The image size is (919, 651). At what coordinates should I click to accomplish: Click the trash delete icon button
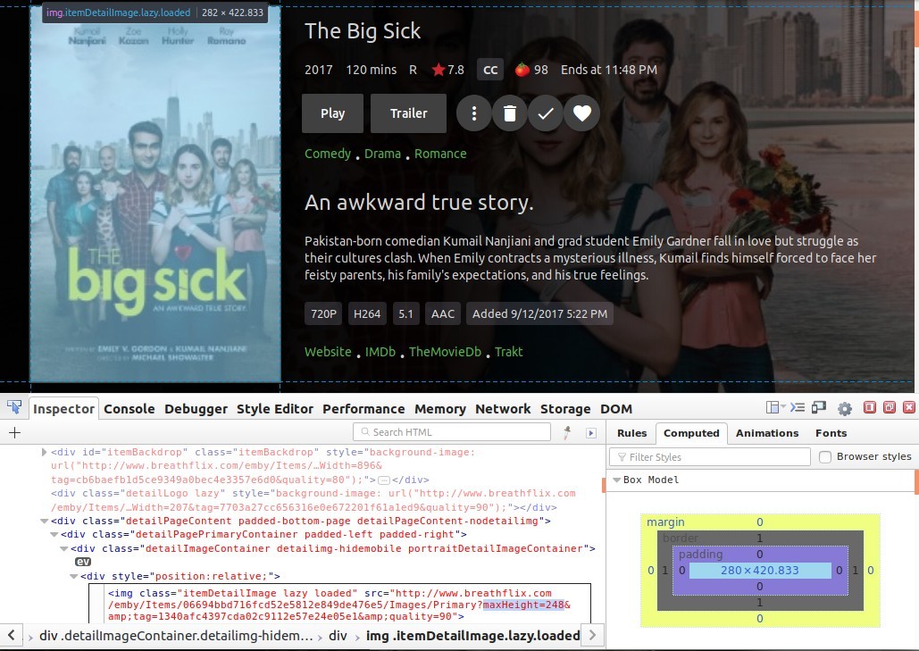pyautogui.click(x=510, y=113)
